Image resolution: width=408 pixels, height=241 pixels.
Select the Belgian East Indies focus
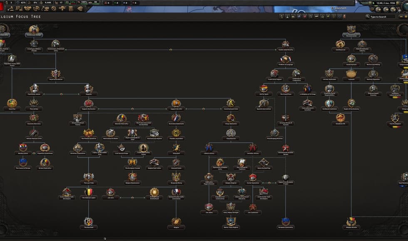[x=154, y=164]
